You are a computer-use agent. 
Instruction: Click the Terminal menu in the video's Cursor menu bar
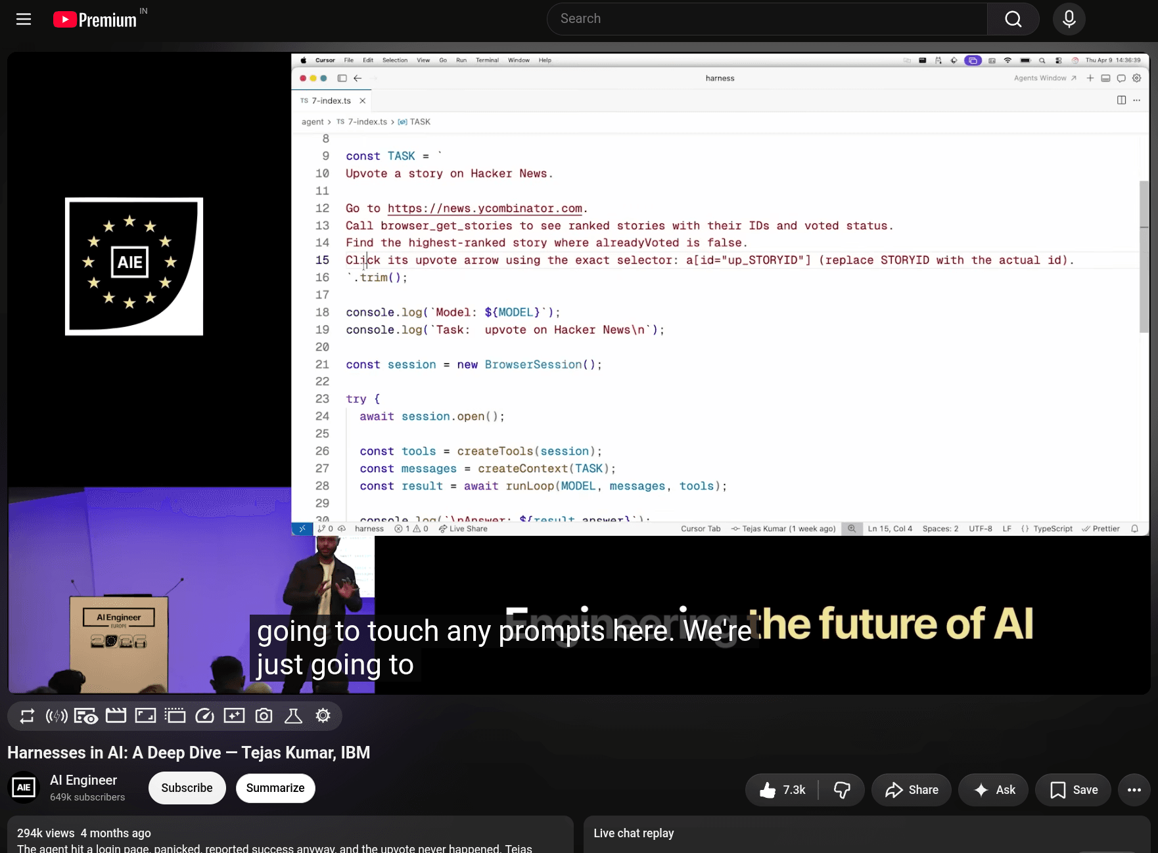tap(487, 60)
